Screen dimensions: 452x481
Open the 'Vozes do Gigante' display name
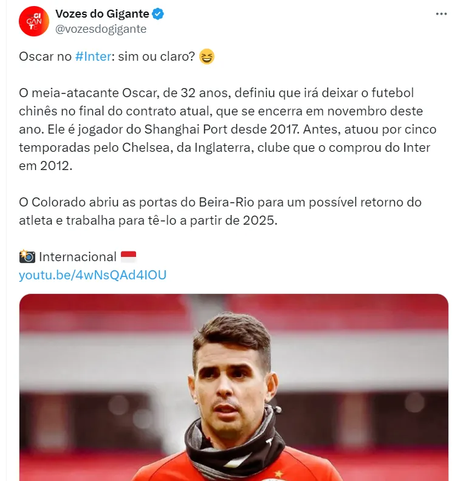[x=102, y=14]
